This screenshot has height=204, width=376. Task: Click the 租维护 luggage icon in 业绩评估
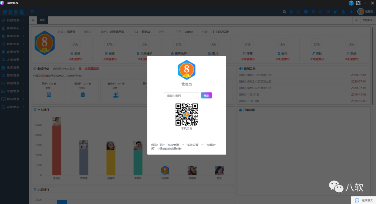[x=83, y=95]
